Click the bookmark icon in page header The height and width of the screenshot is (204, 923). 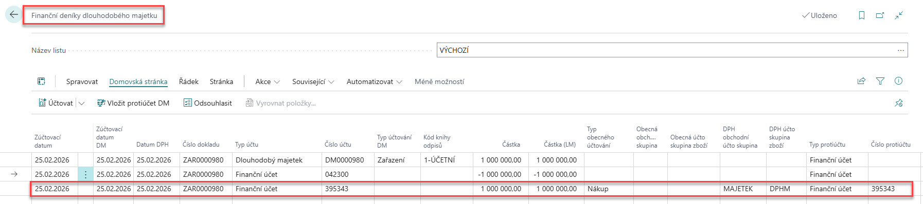click(x=861, y=15)
